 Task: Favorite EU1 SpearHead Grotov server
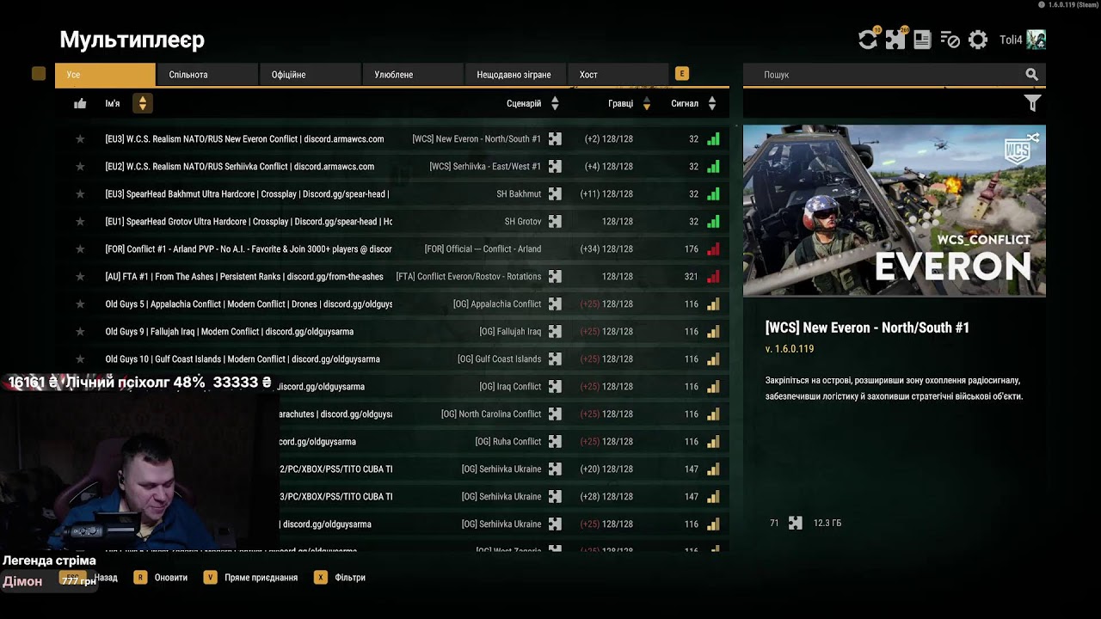pos(80,222)
